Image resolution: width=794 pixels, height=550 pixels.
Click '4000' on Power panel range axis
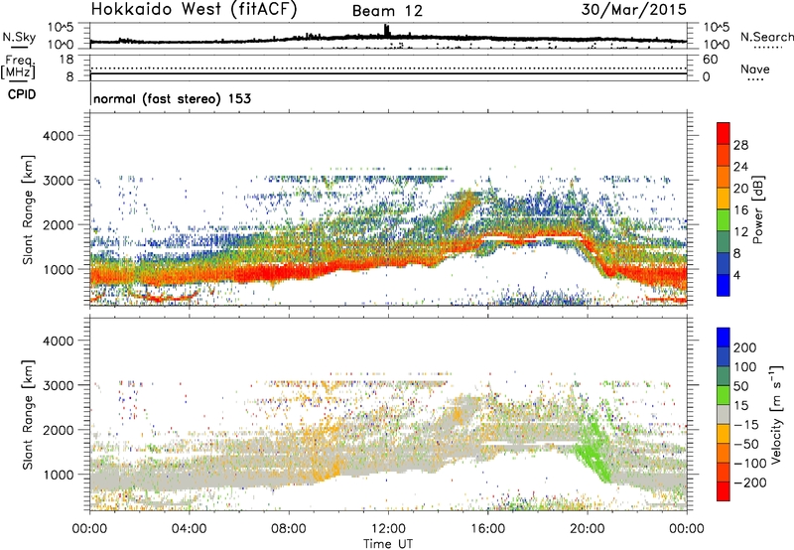58,136
